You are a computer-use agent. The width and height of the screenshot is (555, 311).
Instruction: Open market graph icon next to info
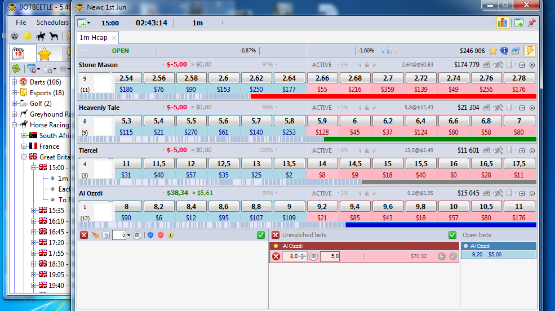516,51
